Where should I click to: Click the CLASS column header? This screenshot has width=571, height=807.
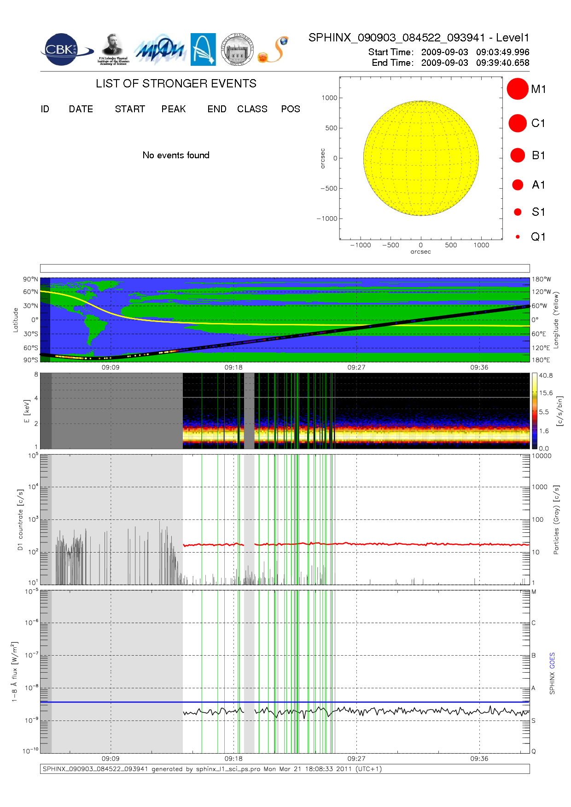tap(252, 109)
